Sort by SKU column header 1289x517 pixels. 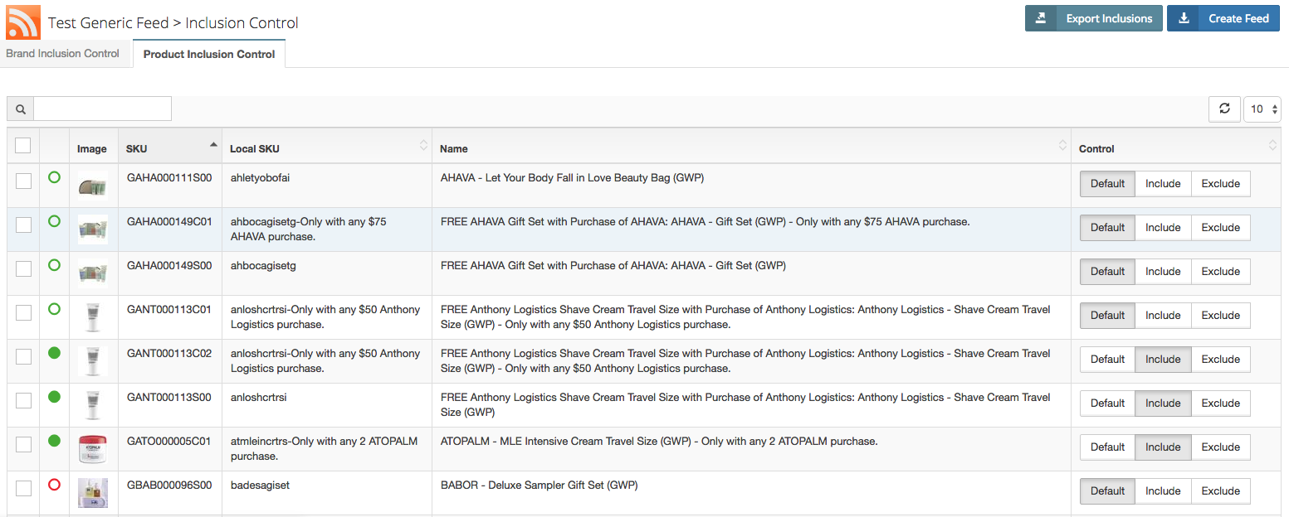coord(170,146)
